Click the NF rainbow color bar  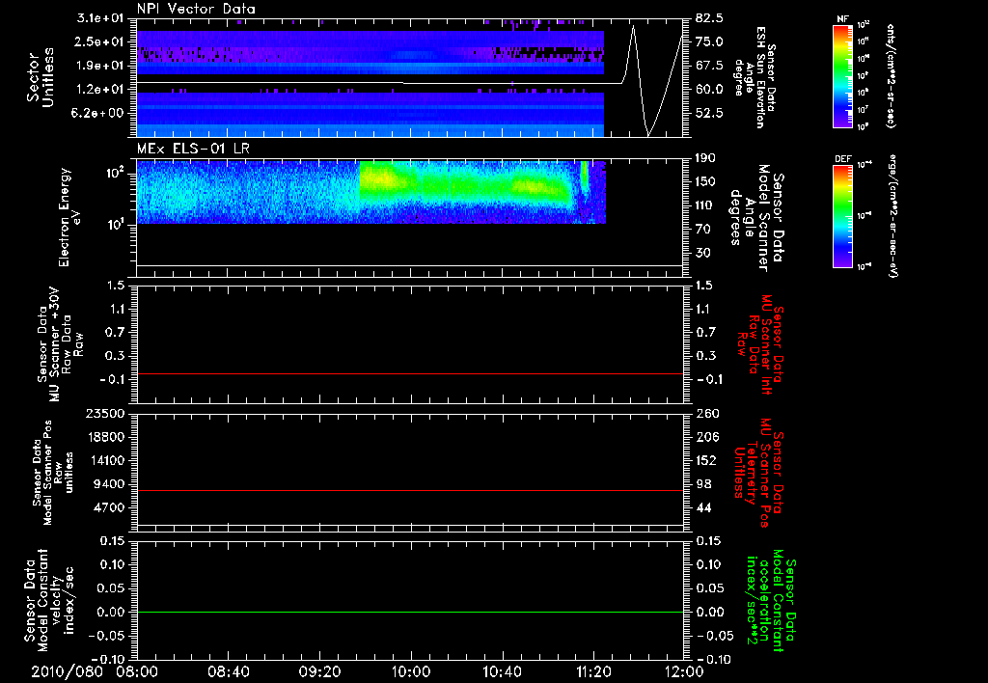pyautogui.click(x=842, y=75)
